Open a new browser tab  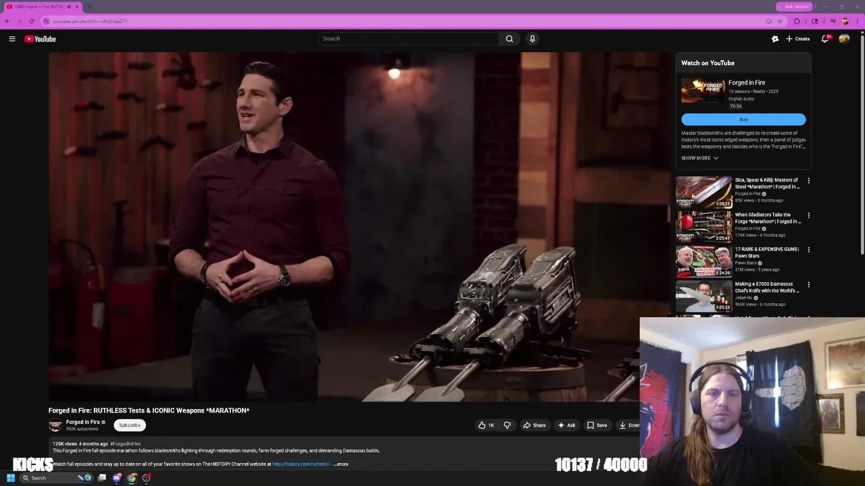pos(90,7)
